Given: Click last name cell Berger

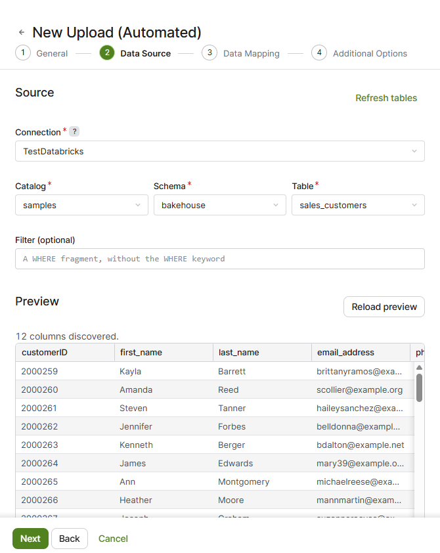Looking at the screenshot, I should (x=262, y=445).
